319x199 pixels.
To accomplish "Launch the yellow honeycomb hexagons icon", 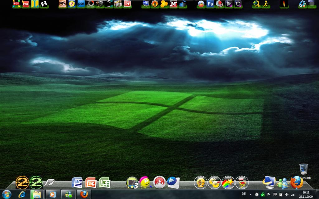I will (164, 4).
